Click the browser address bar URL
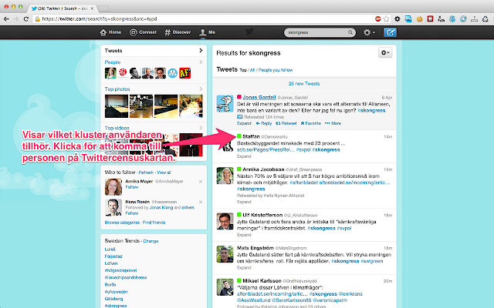This screenshot has width=494, height=308. (x=100, y=18)
